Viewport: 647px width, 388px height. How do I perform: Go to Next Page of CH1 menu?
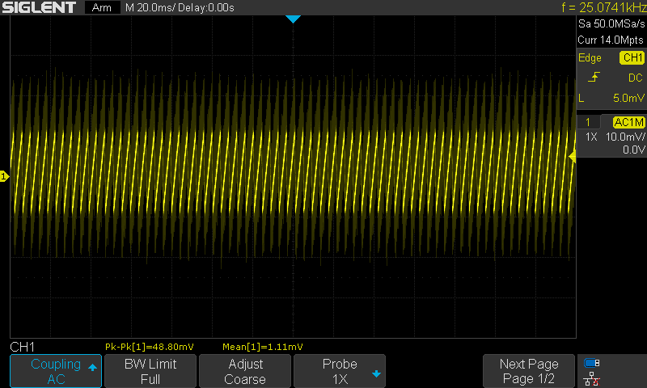(528, 371)
